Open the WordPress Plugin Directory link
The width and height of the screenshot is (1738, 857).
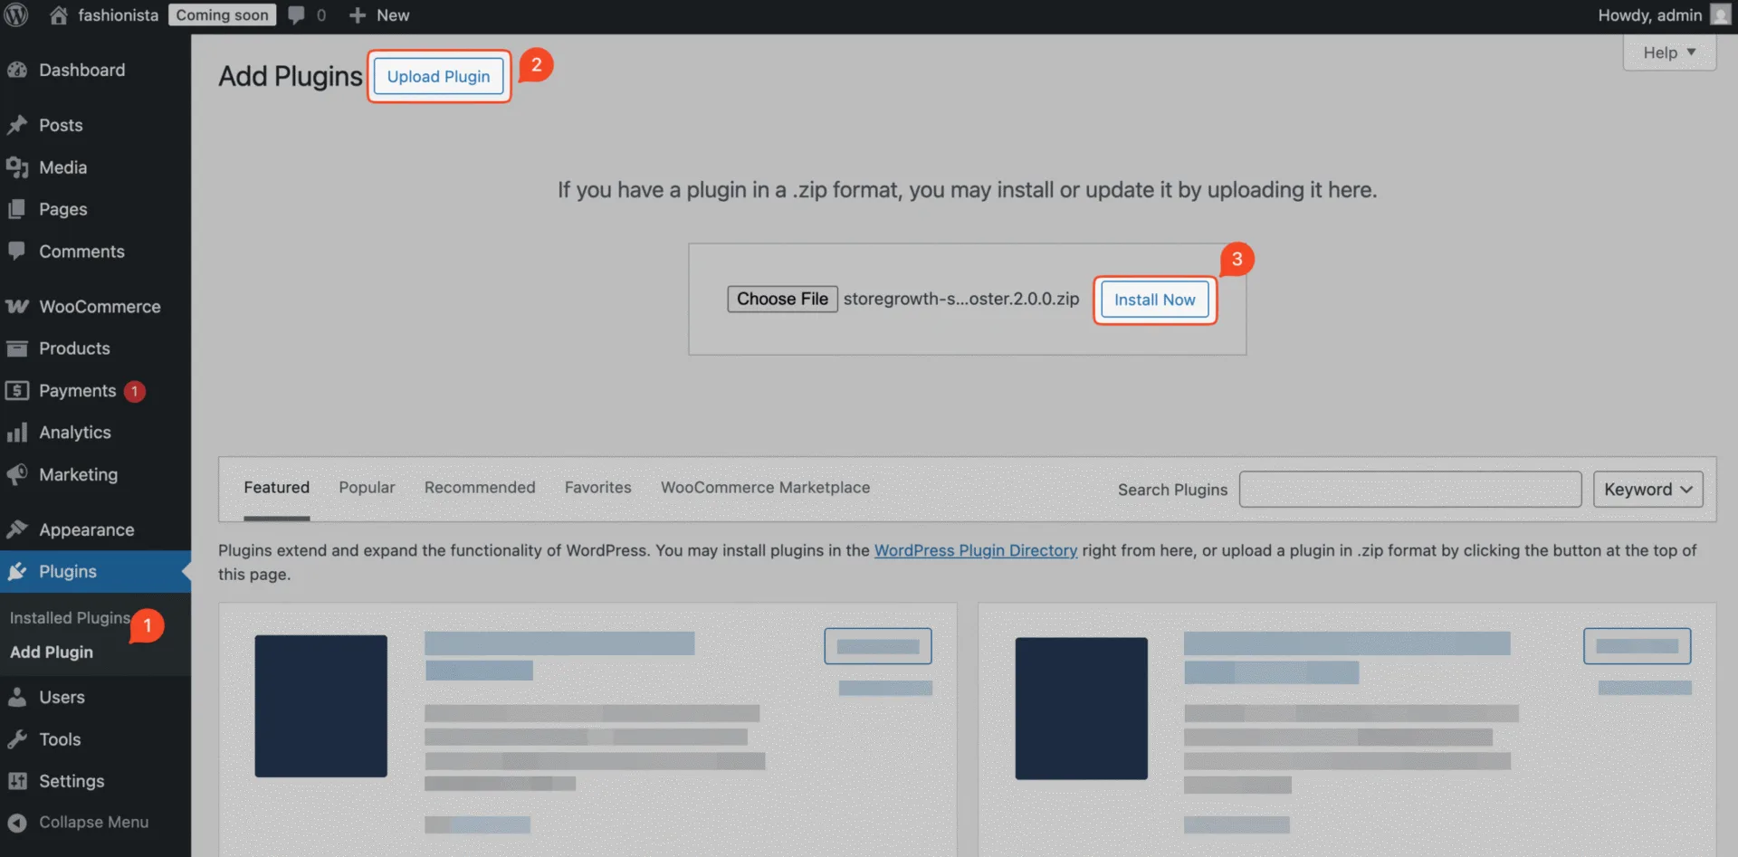pos(975,550)
